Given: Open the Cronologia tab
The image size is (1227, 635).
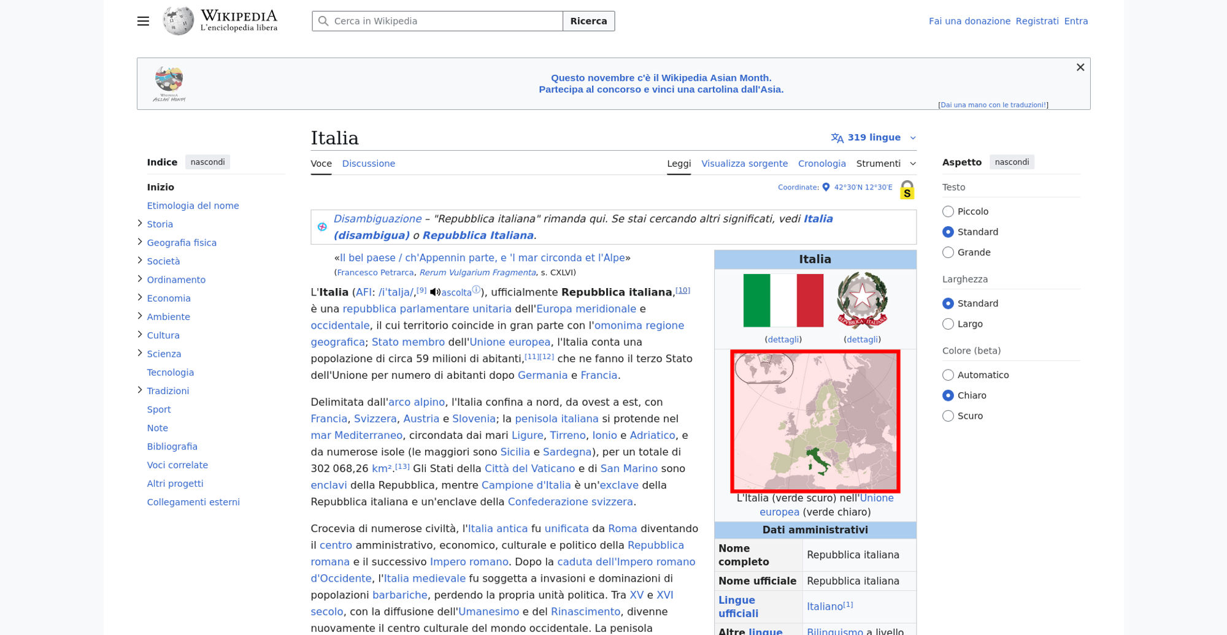Looking at the screenshot, I should tap(822, 163).
